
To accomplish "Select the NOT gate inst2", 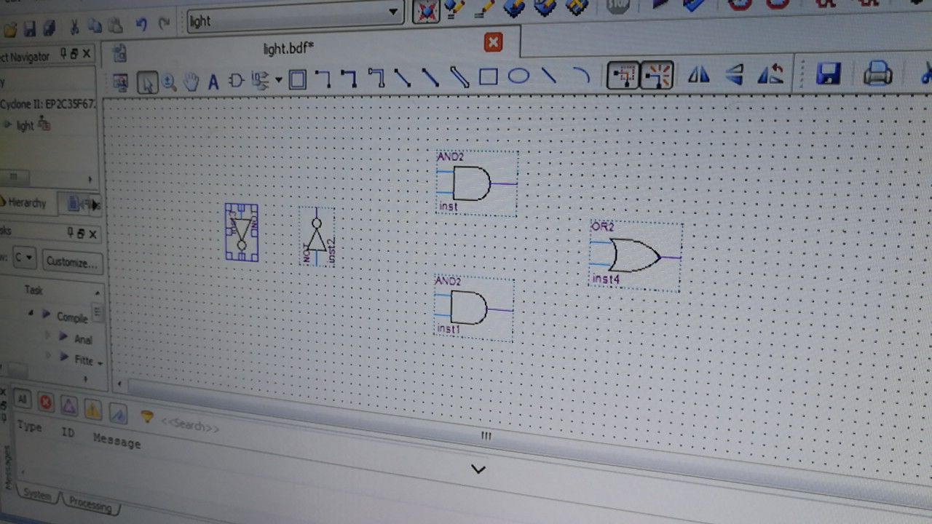I will 317,237.
